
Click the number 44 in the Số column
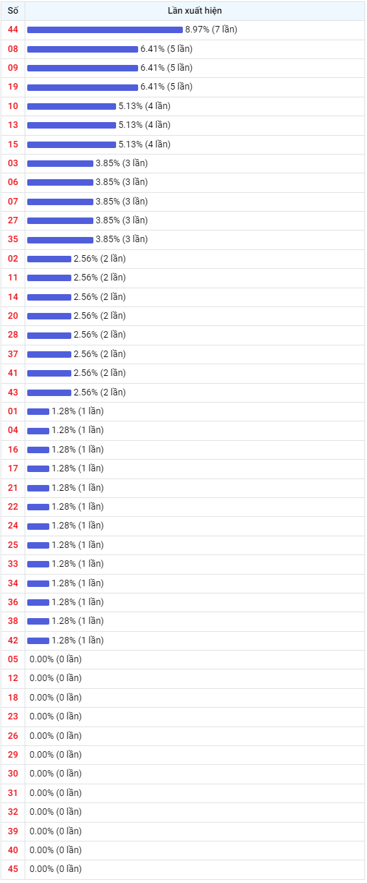click(13, 30)
